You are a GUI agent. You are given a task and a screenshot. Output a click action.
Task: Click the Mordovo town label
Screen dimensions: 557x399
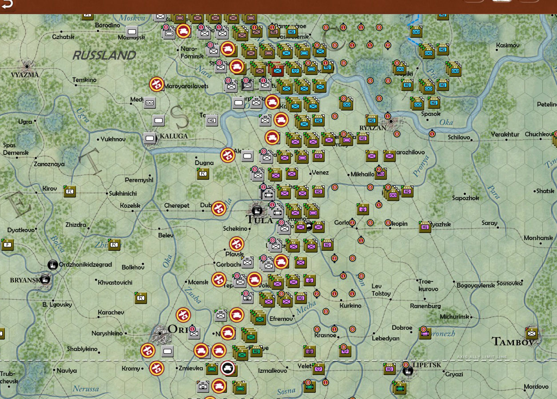click(536, 387)
